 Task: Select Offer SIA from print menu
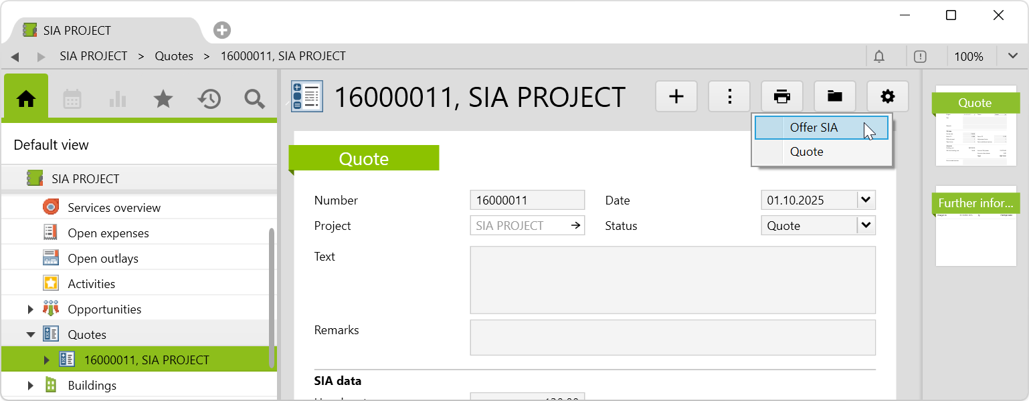(x=814, y=128)
